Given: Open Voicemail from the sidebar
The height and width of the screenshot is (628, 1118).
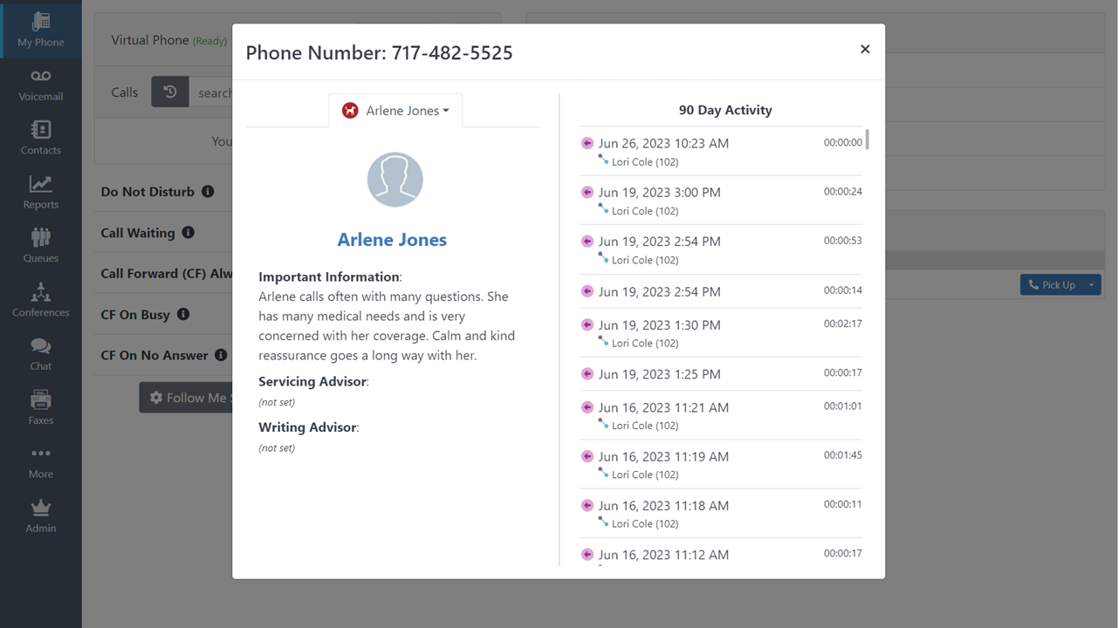Looking at the screenshot, I should coord(40,85).
